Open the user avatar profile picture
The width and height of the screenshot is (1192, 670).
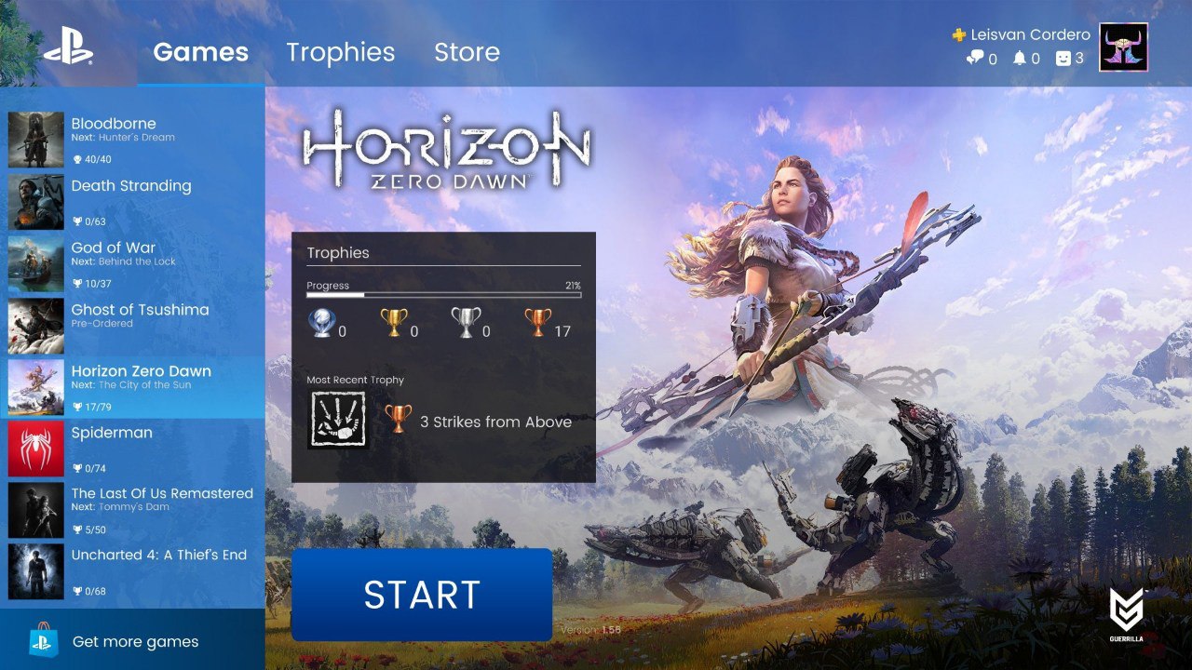click(x=1123, y=47)
